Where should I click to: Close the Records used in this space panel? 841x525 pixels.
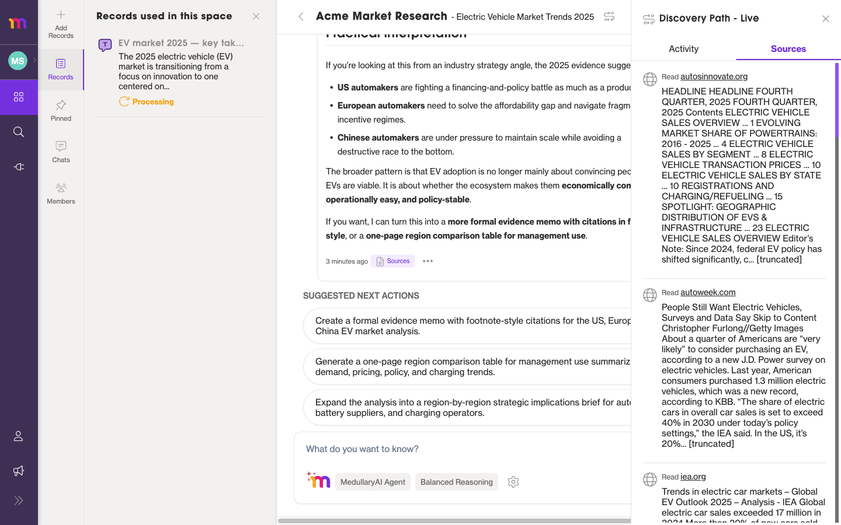[x=256, y=16]
